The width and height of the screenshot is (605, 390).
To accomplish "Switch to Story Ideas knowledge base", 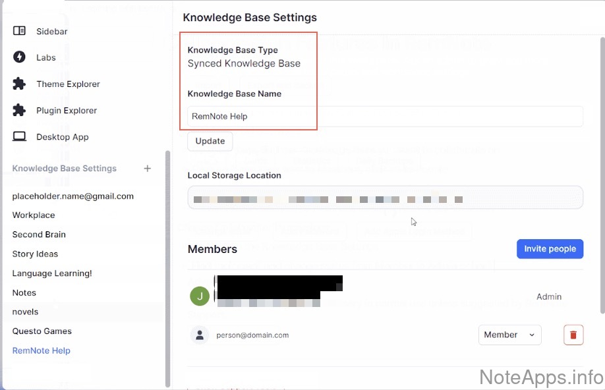I will click(x=35, y=254).
